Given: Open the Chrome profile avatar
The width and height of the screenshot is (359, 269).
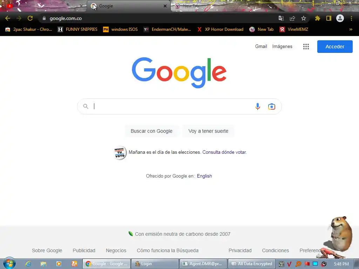Looking at the screenshot, I should (x=340, y=18).
